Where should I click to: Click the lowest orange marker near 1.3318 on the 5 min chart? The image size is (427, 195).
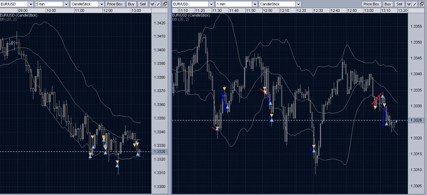coord(117,162)
